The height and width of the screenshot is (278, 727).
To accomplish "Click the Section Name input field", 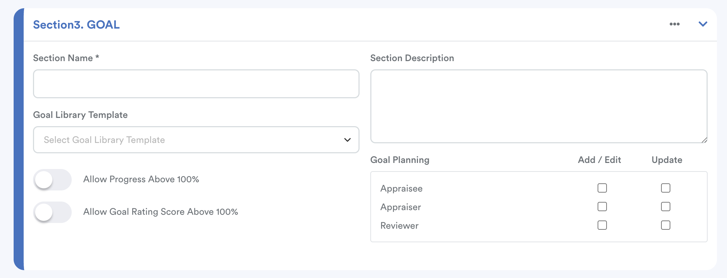I will coord(196,84).
